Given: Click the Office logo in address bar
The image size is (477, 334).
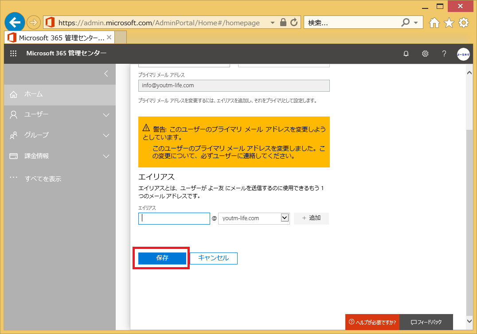Looking at the screenshot, I should (50, 22).
